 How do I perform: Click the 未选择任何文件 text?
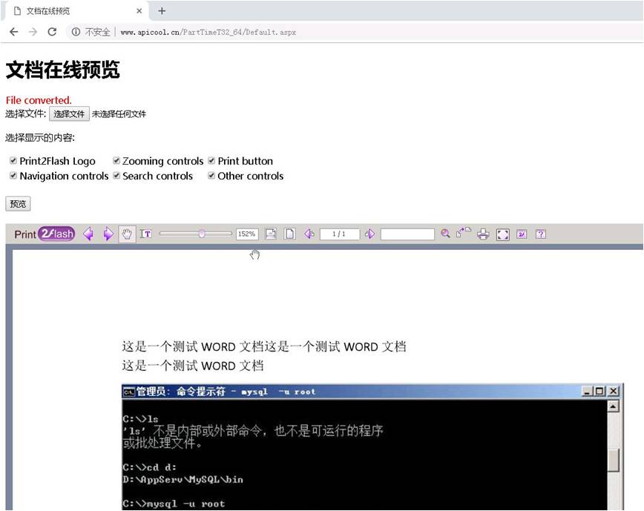click(119, 114)
